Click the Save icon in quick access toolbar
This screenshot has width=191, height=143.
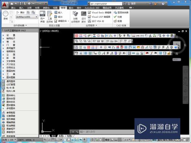(20, 3)
